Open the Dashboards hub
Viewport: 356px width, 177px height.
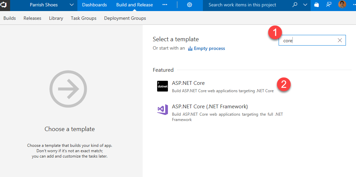[95, 5]
